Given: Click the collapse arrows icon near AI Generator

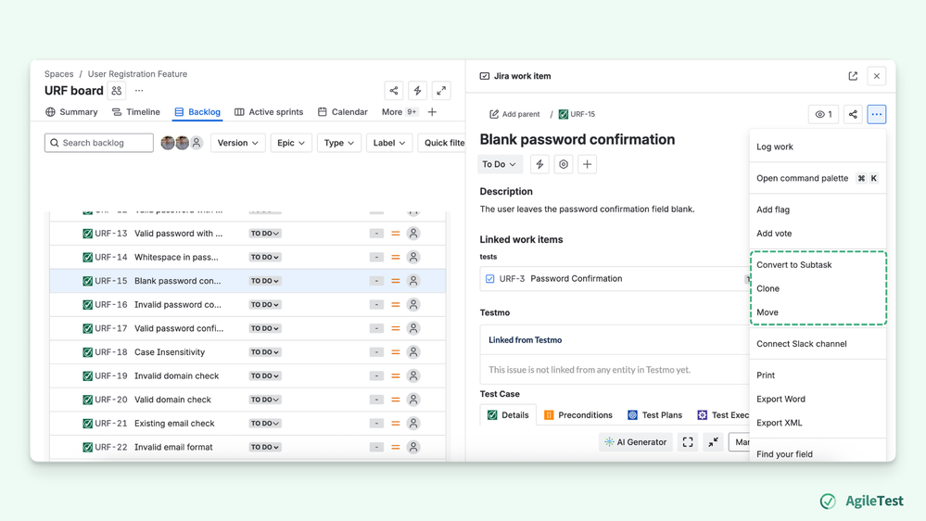Looking at the screenshot, I should pyautogui.click(x=714, y=442).
